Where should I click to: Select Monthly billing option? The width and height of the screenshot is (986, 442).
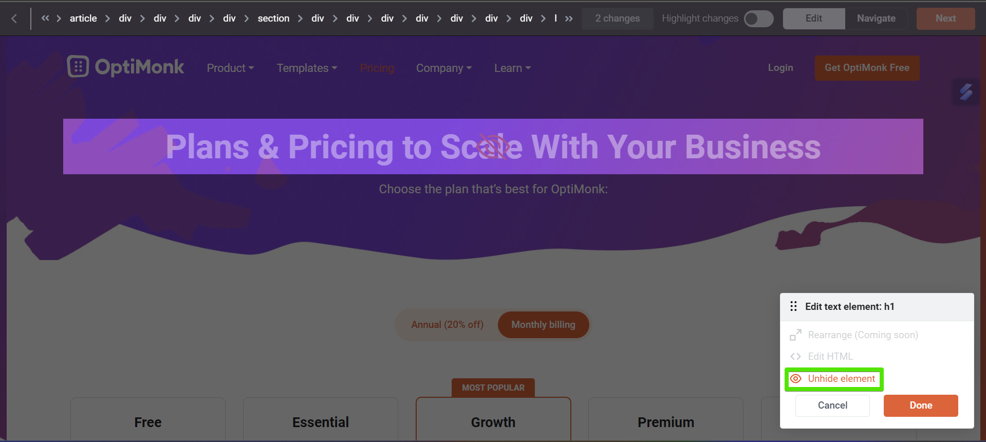click(543, 325)
